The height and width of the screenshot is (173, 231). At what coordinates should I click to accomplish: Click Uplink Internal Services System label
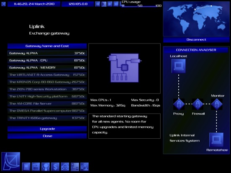(x=185, y=138)
